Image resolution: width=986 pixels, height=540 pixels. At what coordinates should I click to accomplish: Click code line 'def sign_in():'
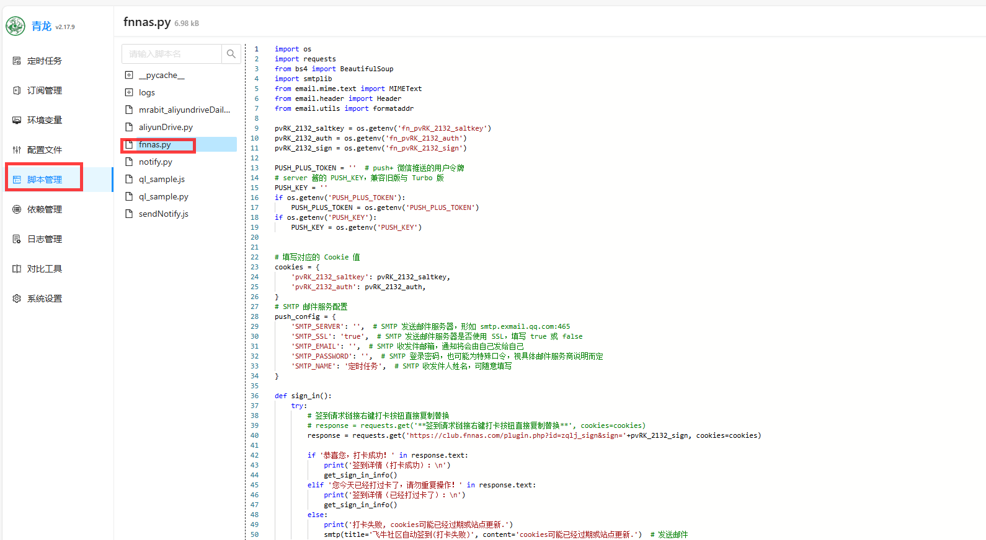coord(303,396)
